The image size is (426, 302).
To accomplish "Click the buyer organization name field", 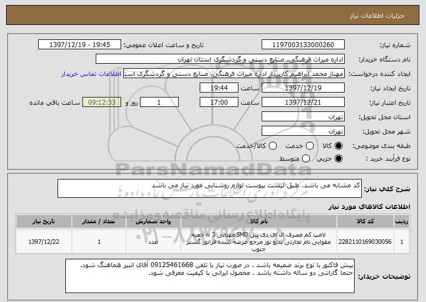I will pos(220,59).
